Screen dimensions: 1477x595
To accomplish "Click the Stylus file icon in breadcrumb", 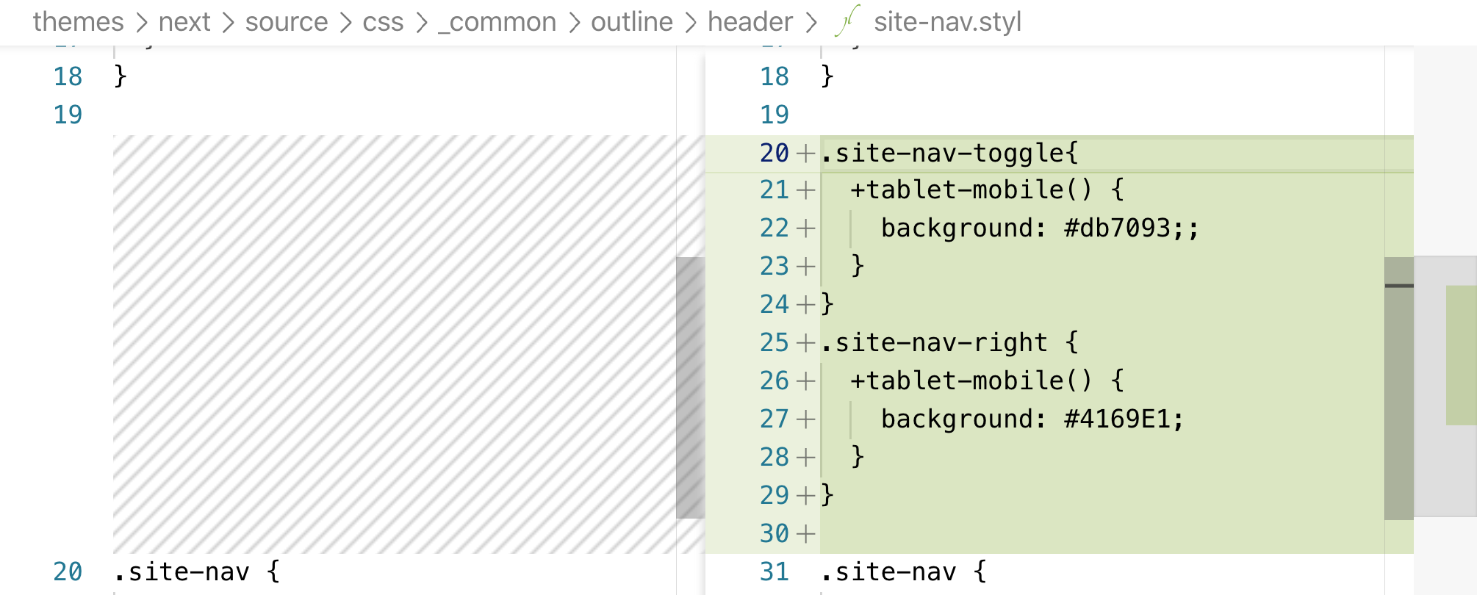I will [847, 21].
